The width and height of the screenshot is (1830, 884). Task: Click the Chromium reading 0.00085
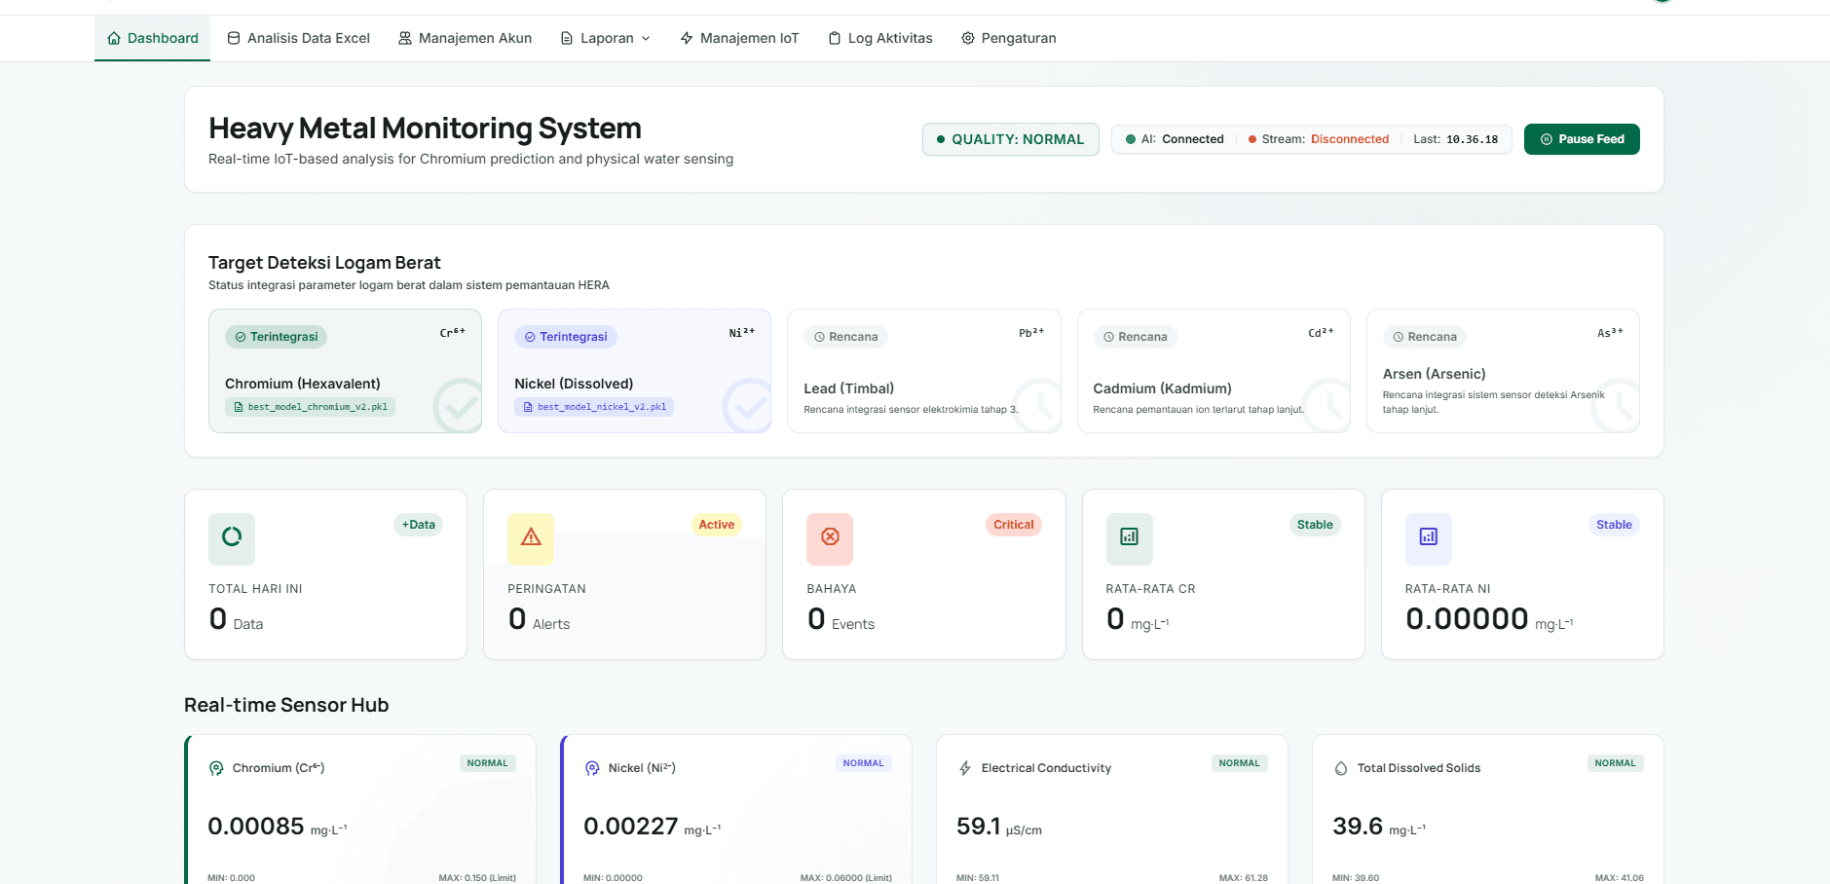tap(256, 827)
